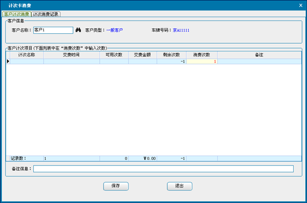Image resolution: width=307 pixels, height=203 pixels.
Task: Click the empty 交费时间 cell in first row
Action: click(x=71, y=61)
